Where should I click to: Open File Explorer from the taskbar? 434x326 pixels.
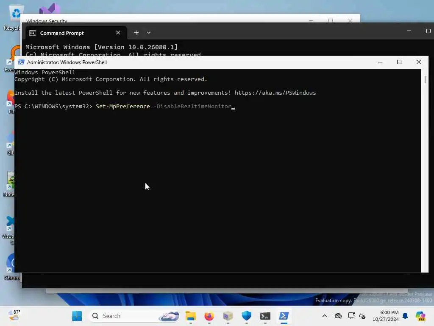point(190,316)
